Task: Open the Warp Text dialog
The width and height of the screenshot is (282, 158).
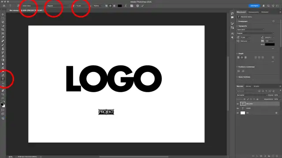Action: pyautogui.click(x=126, y=6)
